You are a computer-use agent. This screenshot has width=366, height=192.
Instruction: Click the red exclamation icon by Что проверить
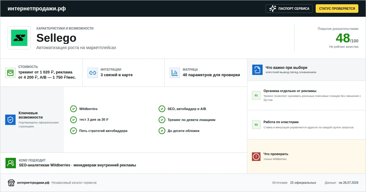tap(256, 157)
